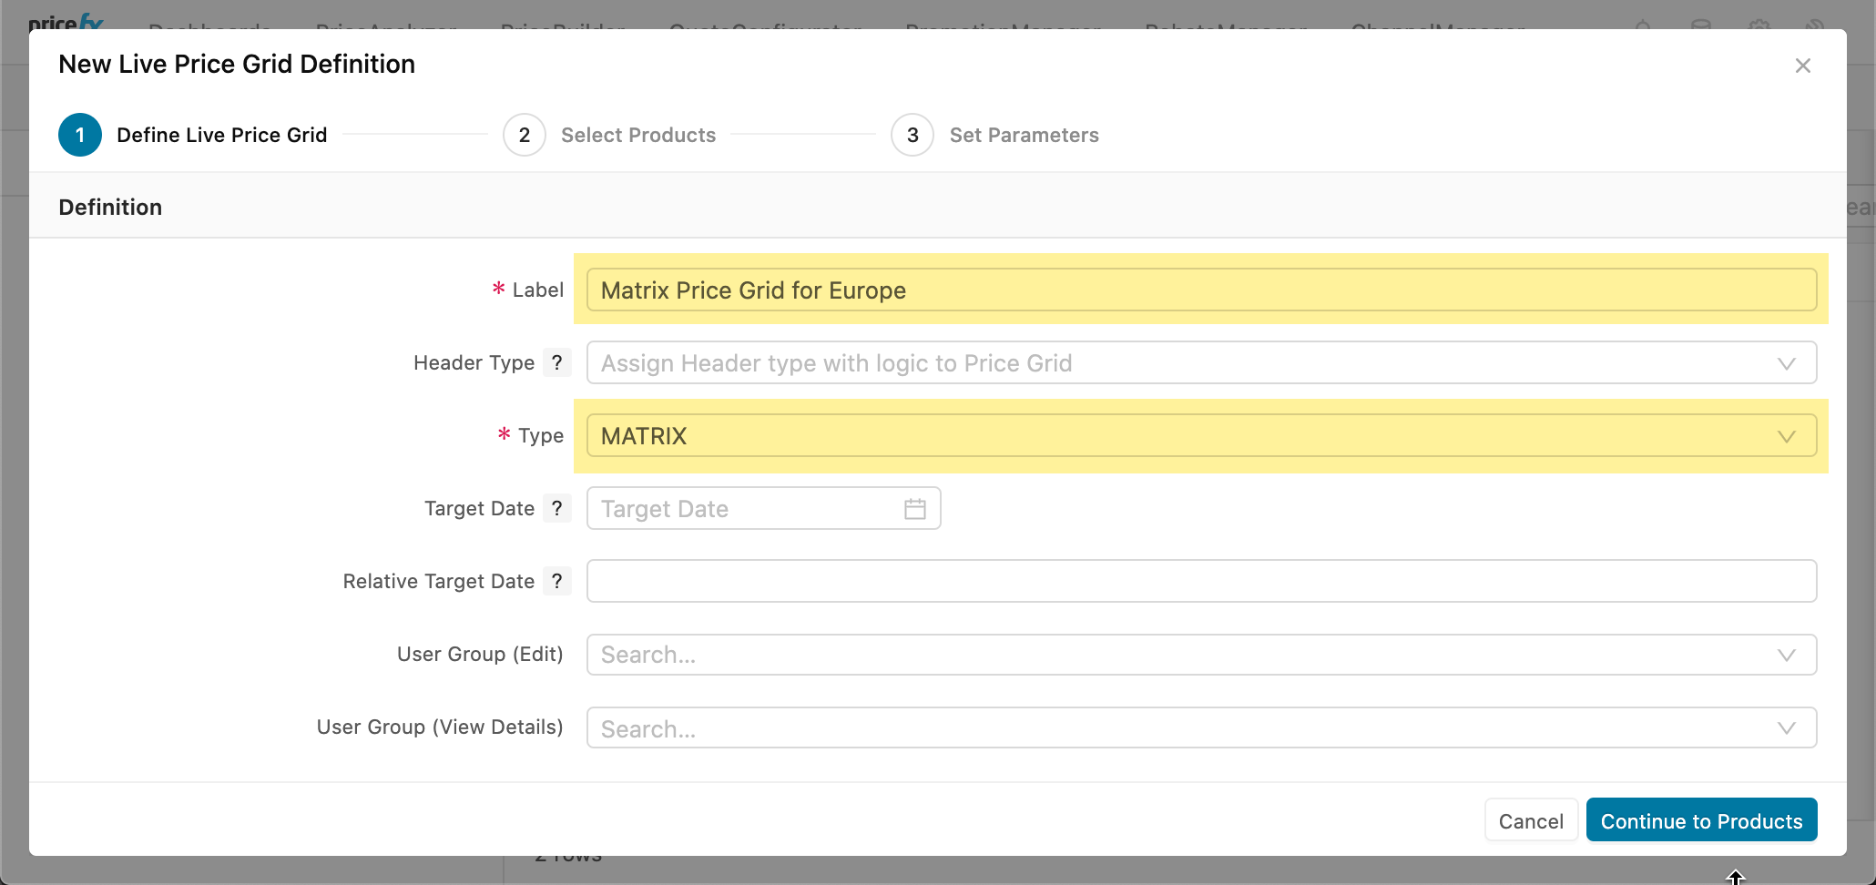Go to the Set Parameters step label
The height and width of the screenshot is (885, 1876).
pyautogui.click(x=1024, y=135)
